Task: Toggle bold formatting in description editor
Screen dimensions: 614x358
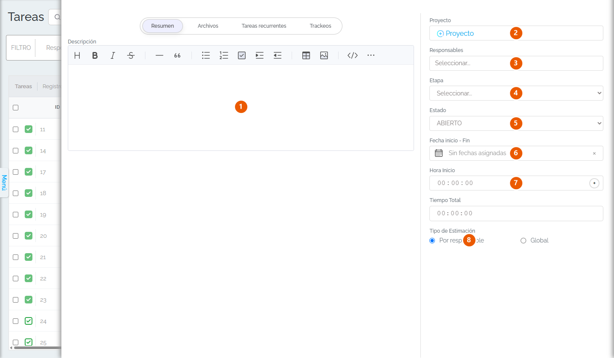Action: 95,55
